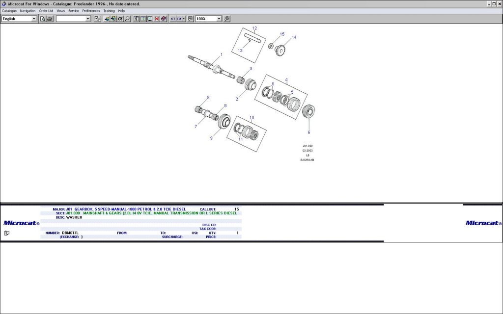Minimize the Microcat window
The width and height of the screenshot is (503, 314).
click(490, 4)
